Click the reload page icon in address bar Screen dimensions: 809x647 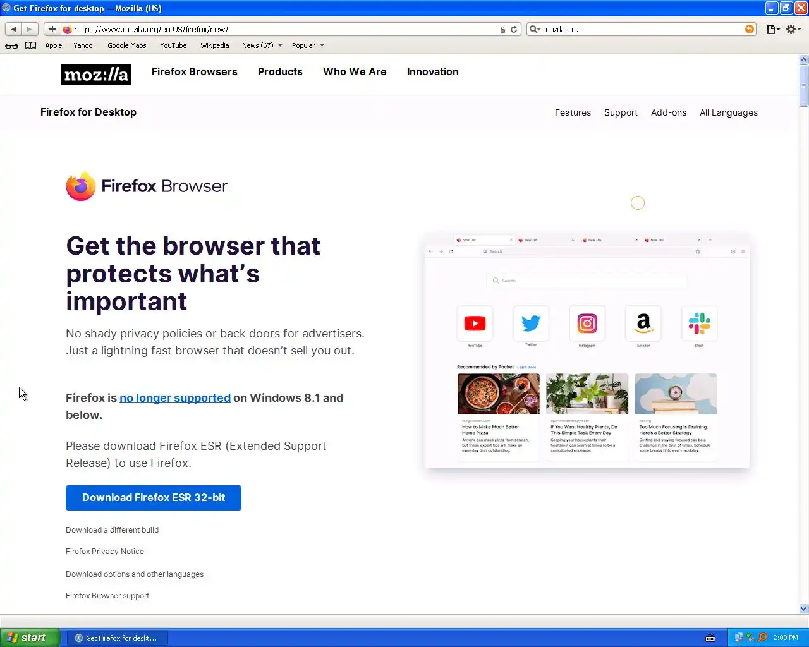pos(514,29)
